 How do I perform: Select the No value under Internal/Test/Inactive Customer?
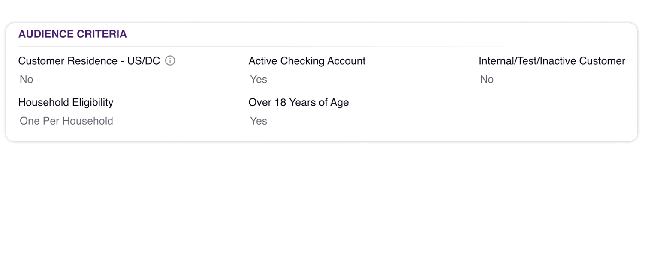point(487,79)
